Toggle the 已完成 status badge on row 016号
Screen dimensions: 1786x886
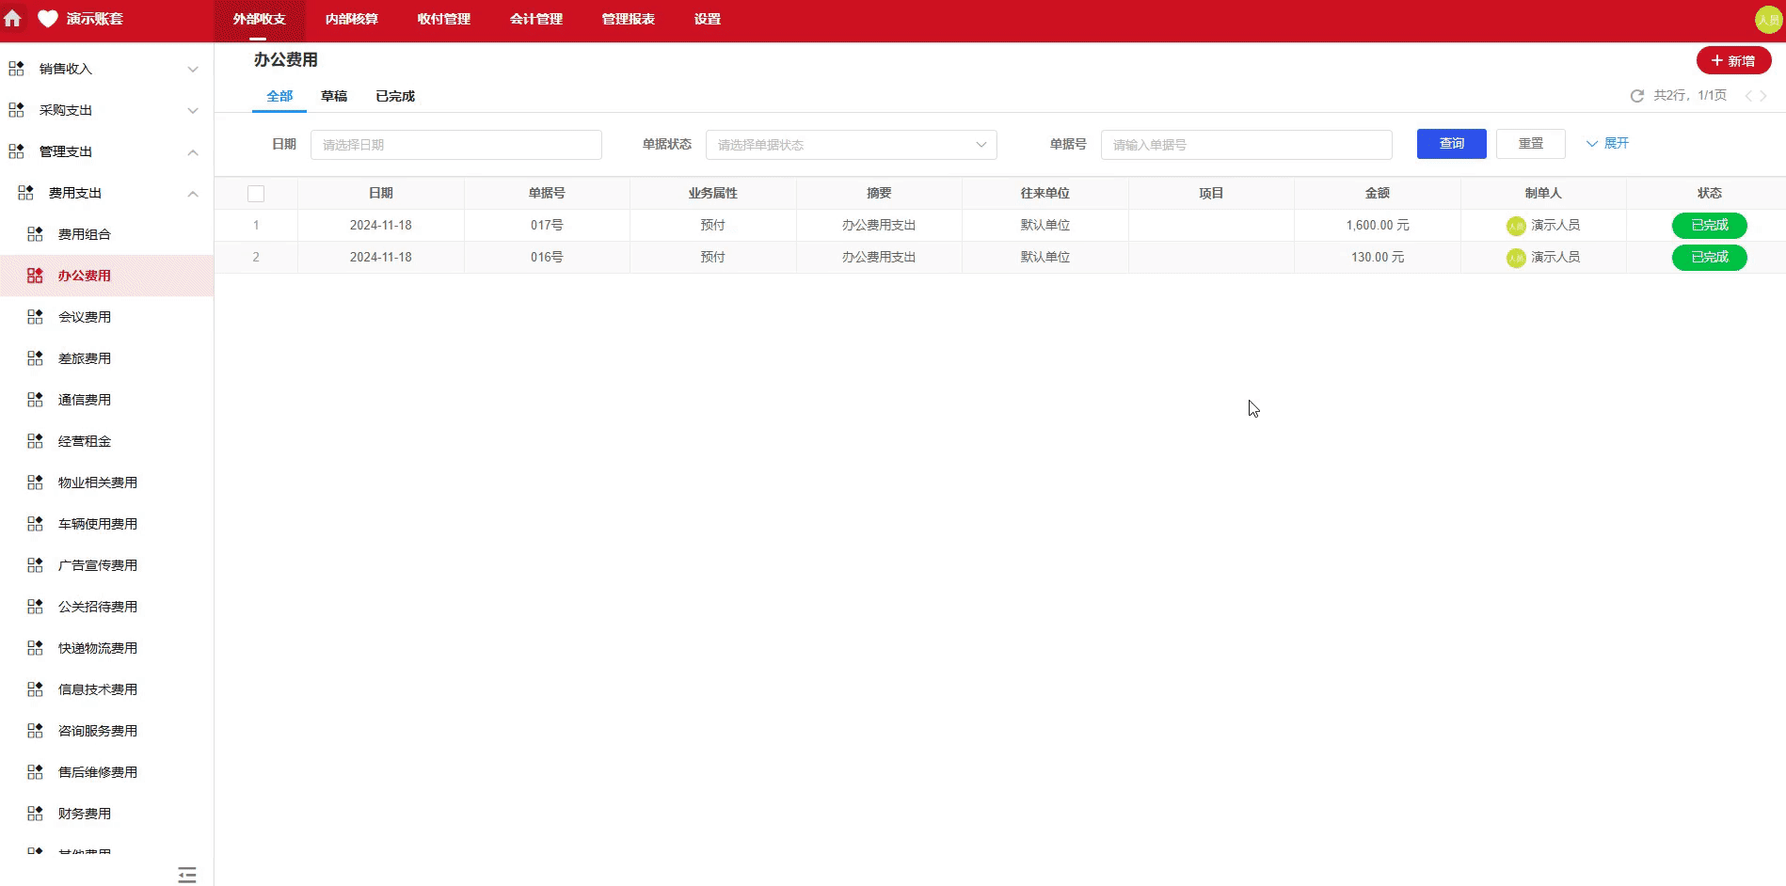click(1709, 257)
